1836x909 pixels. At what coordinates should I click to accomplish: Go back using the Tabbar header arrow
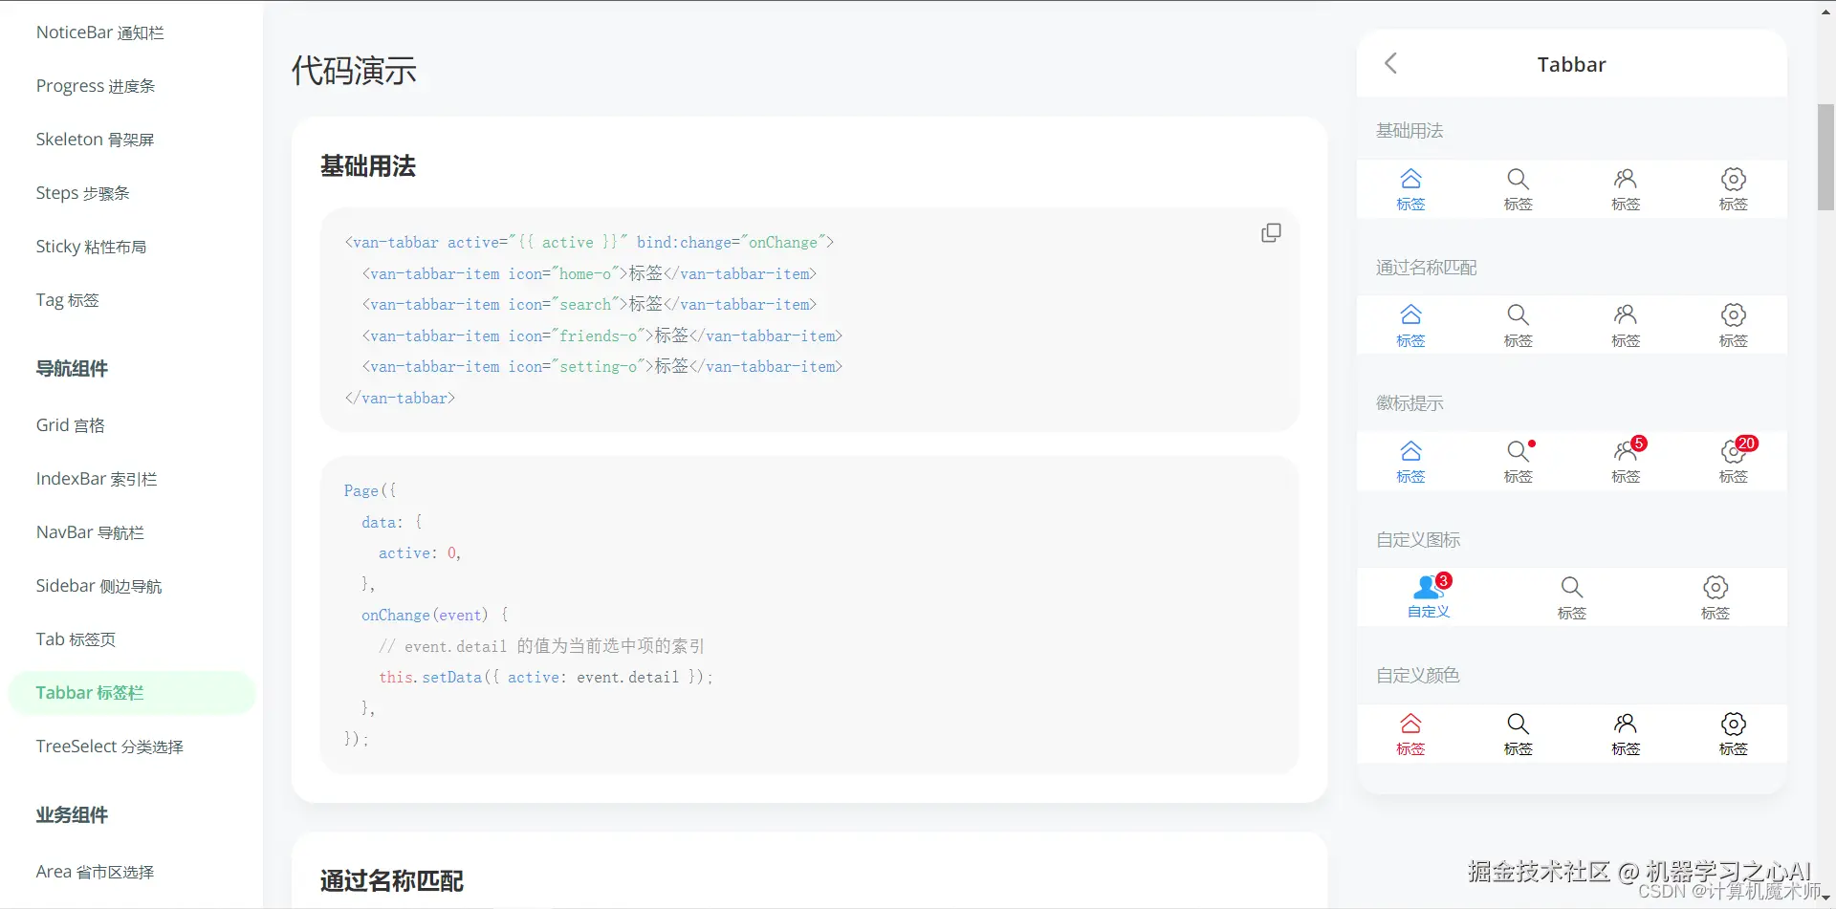pyautogui.click(x=1390, y=64)
